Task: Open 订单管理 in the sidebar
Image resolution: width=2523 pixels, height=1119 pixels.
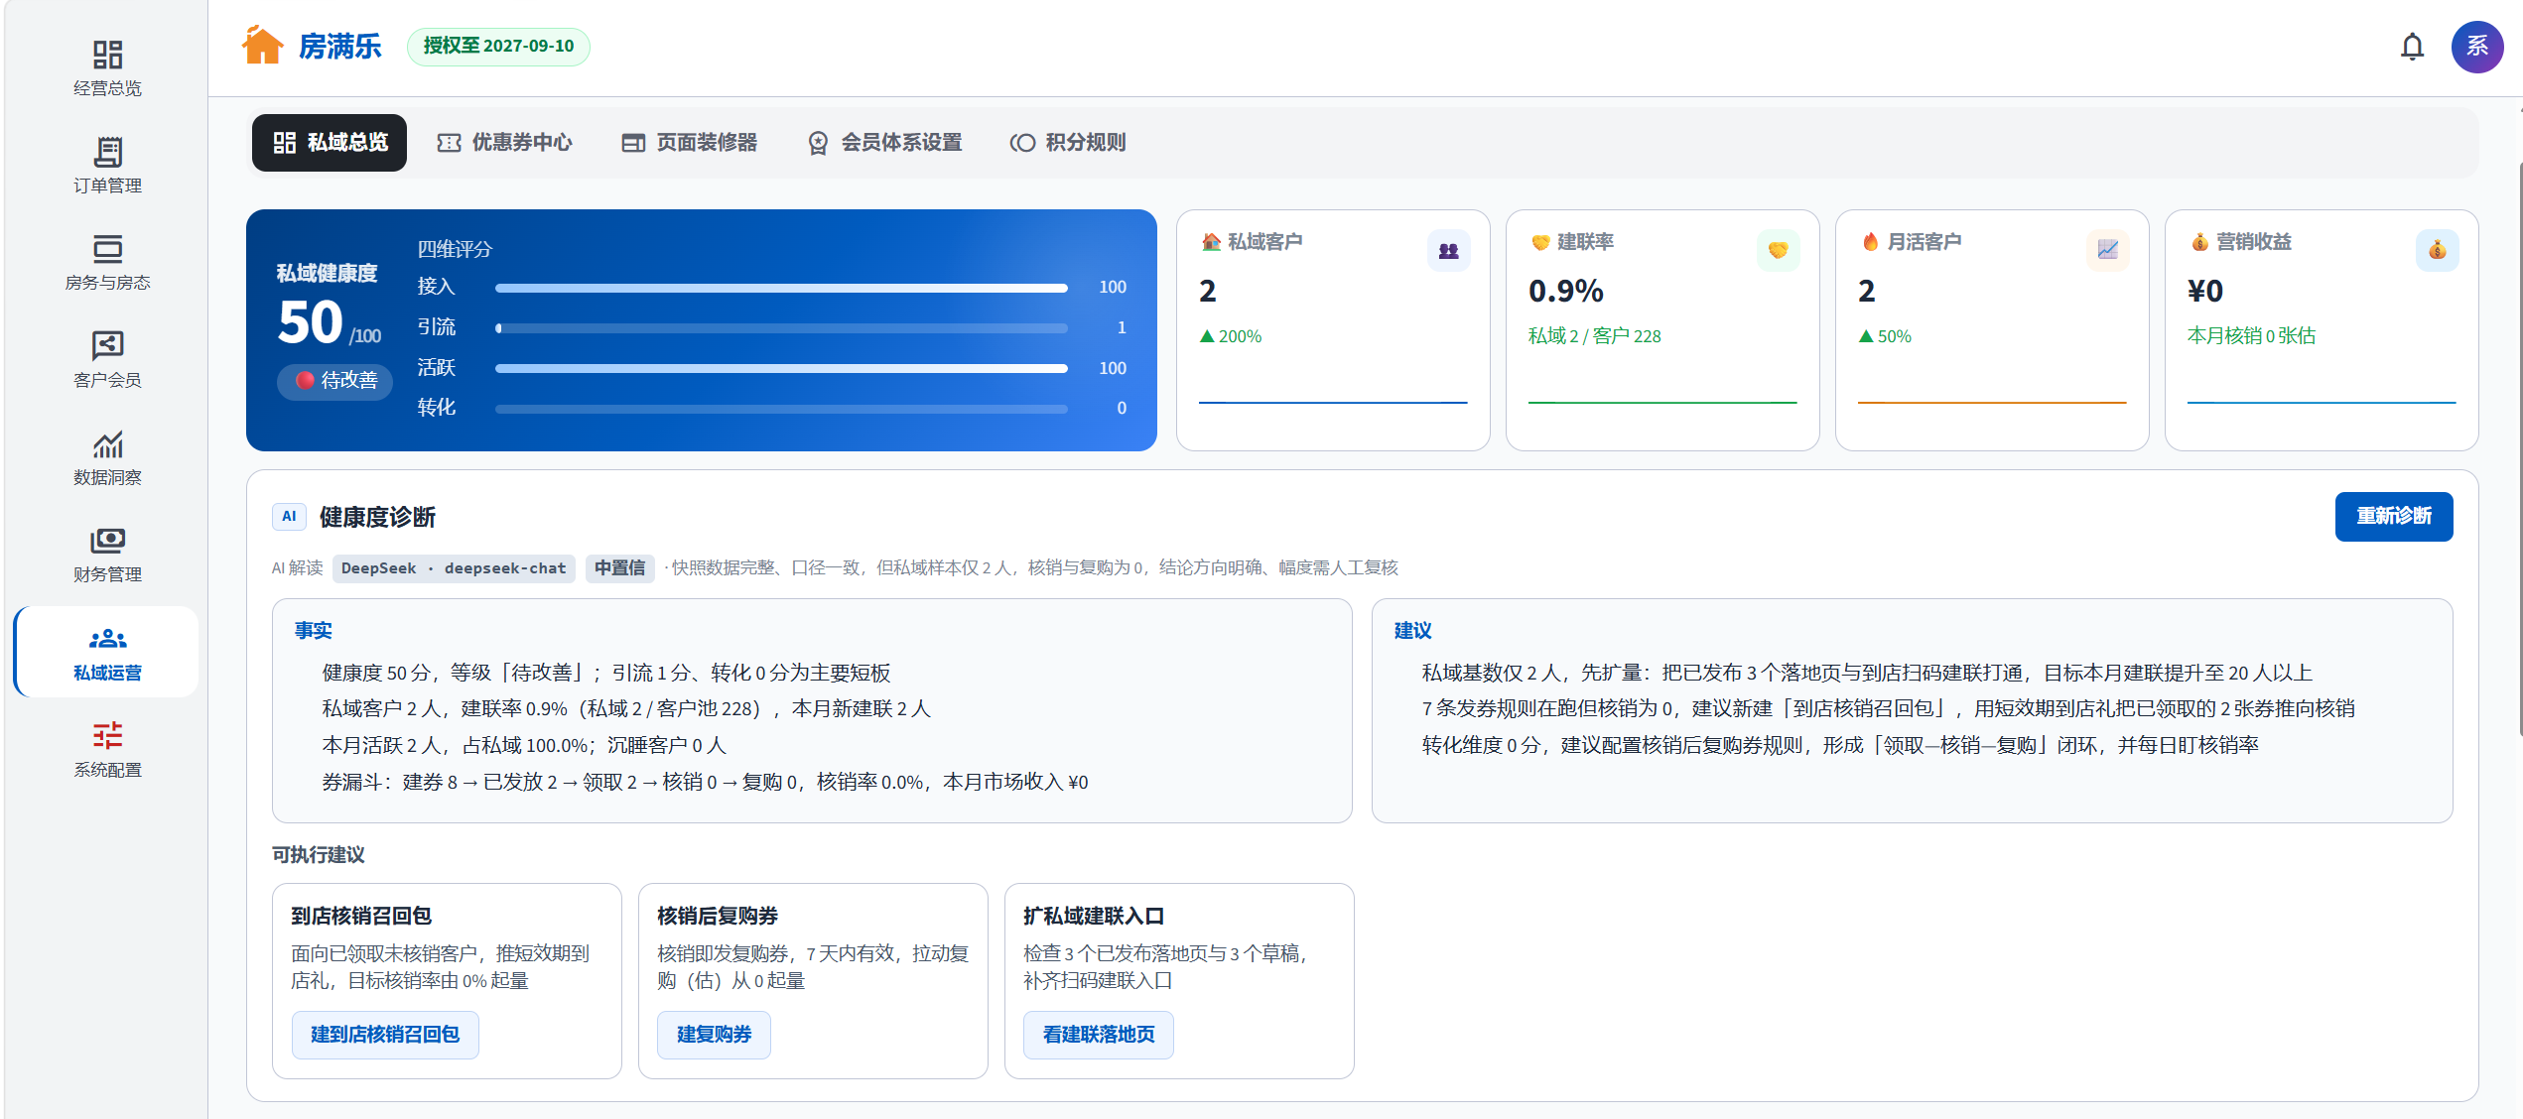Action: 107,165
